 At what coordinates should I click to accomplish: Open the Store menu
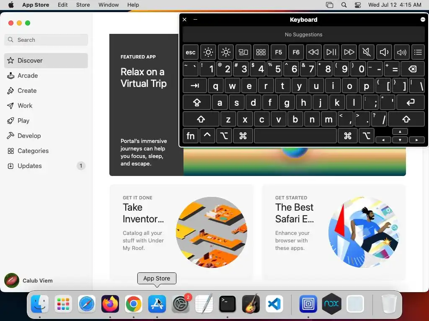[83, 5]
